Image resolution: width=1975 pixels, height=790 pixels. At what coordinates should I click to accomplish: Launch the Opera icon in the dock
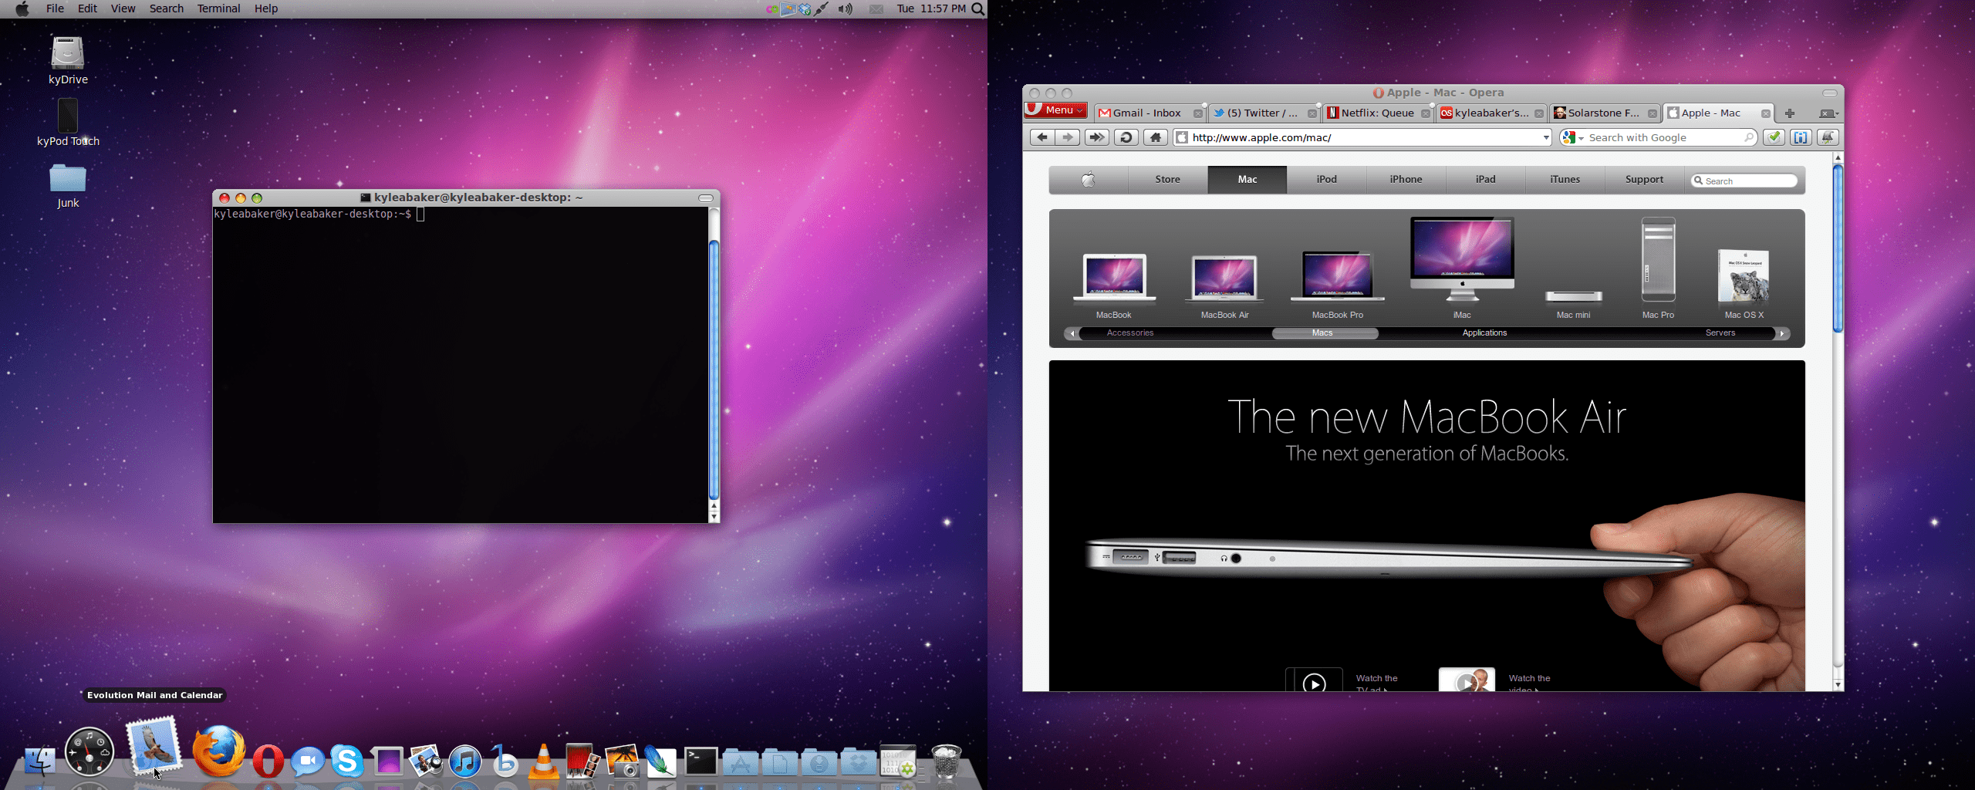(x=268, y=761)
